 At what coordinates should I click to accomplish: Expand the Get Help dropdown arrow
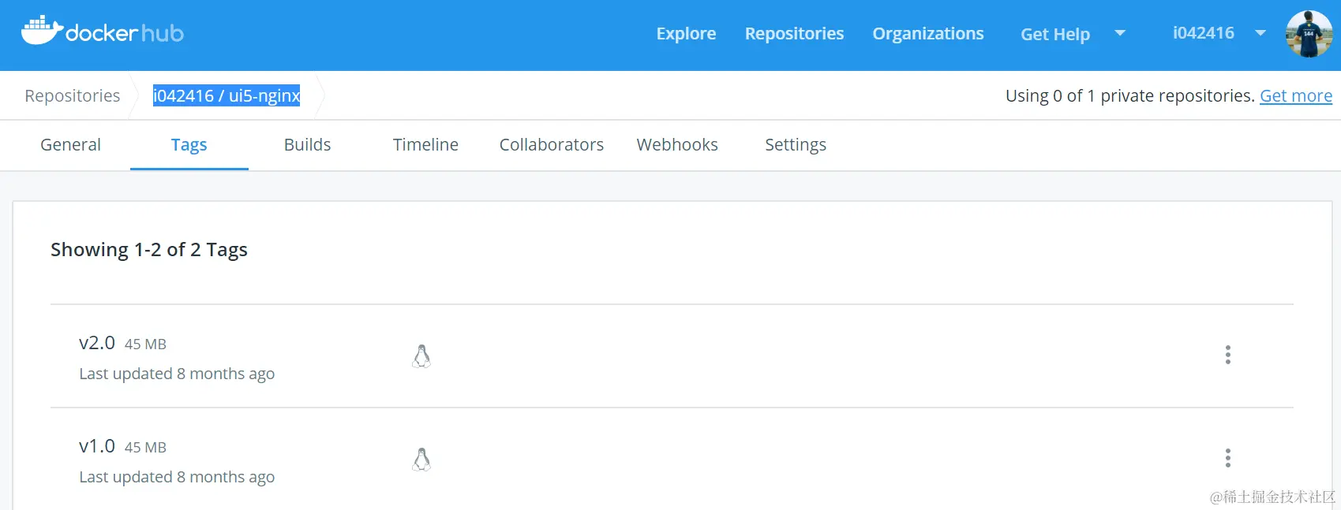point(1119,33)
